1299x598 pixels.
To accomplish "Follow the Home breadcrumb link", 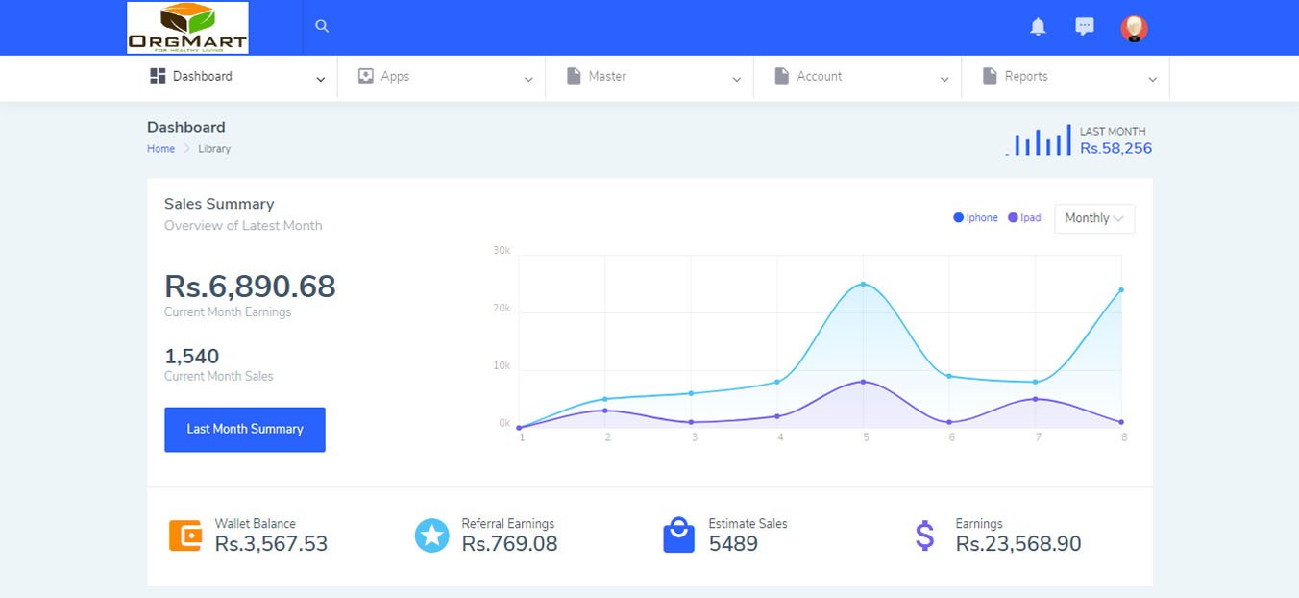I will (x=160, y=149).
